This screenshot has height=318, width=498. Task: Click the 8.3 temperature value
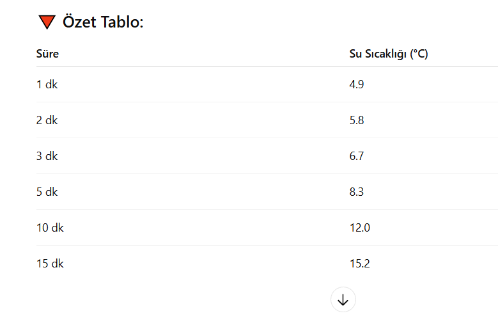pyautogui.click(x=357, y=192)
